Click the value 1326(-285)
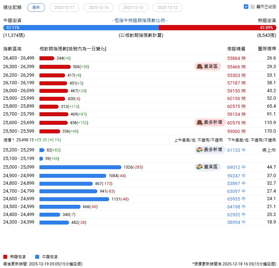The image size is (279, 268). click(x=133, y=167)
